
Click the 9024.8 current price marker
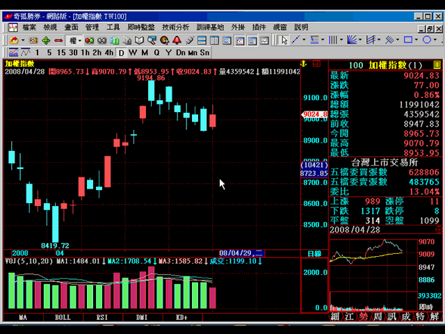314,114
